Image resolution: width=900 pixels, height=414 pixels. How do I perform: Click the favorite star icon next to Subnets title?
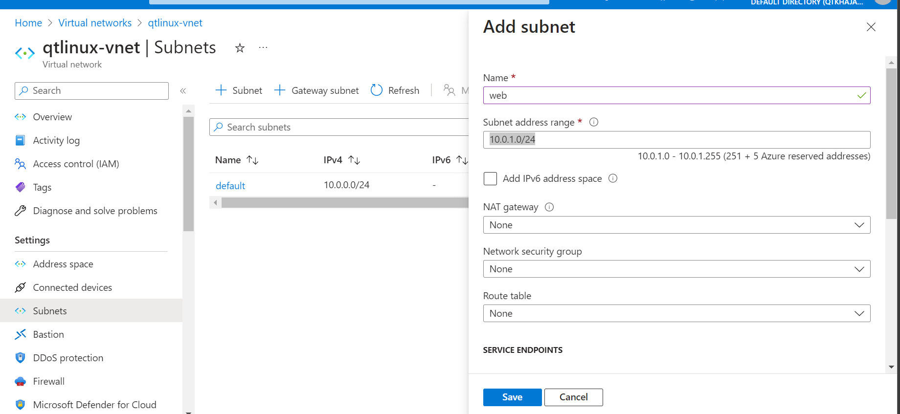click(240, 48)
